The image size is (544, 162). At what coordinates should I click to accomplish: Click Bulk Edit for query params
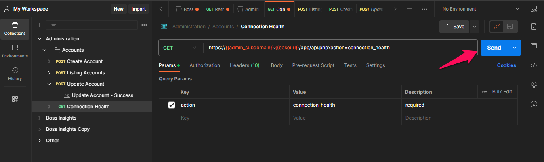502,92
